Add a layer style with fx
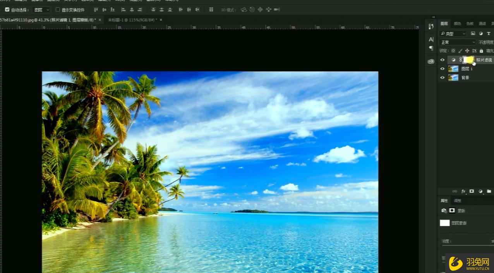The height and width of the screenshot is (273, 494). pos(463,191)
